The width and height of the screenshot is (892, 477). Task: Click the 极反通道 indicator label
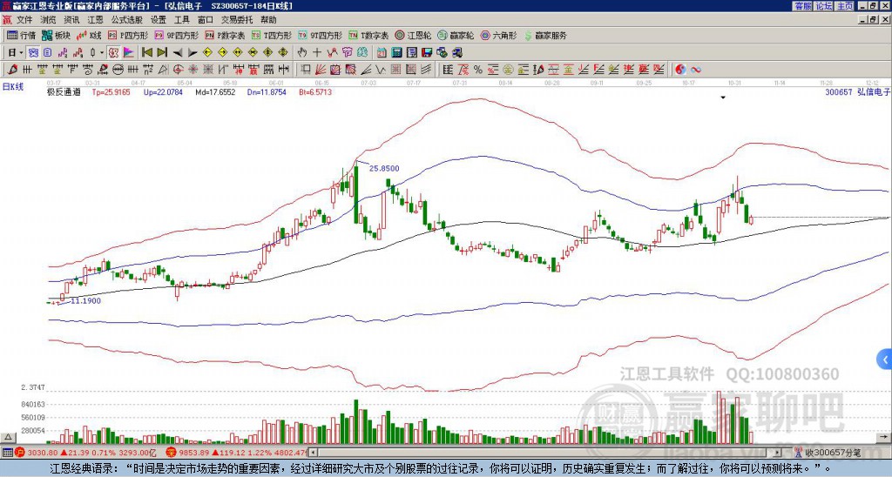click(64, 91)
